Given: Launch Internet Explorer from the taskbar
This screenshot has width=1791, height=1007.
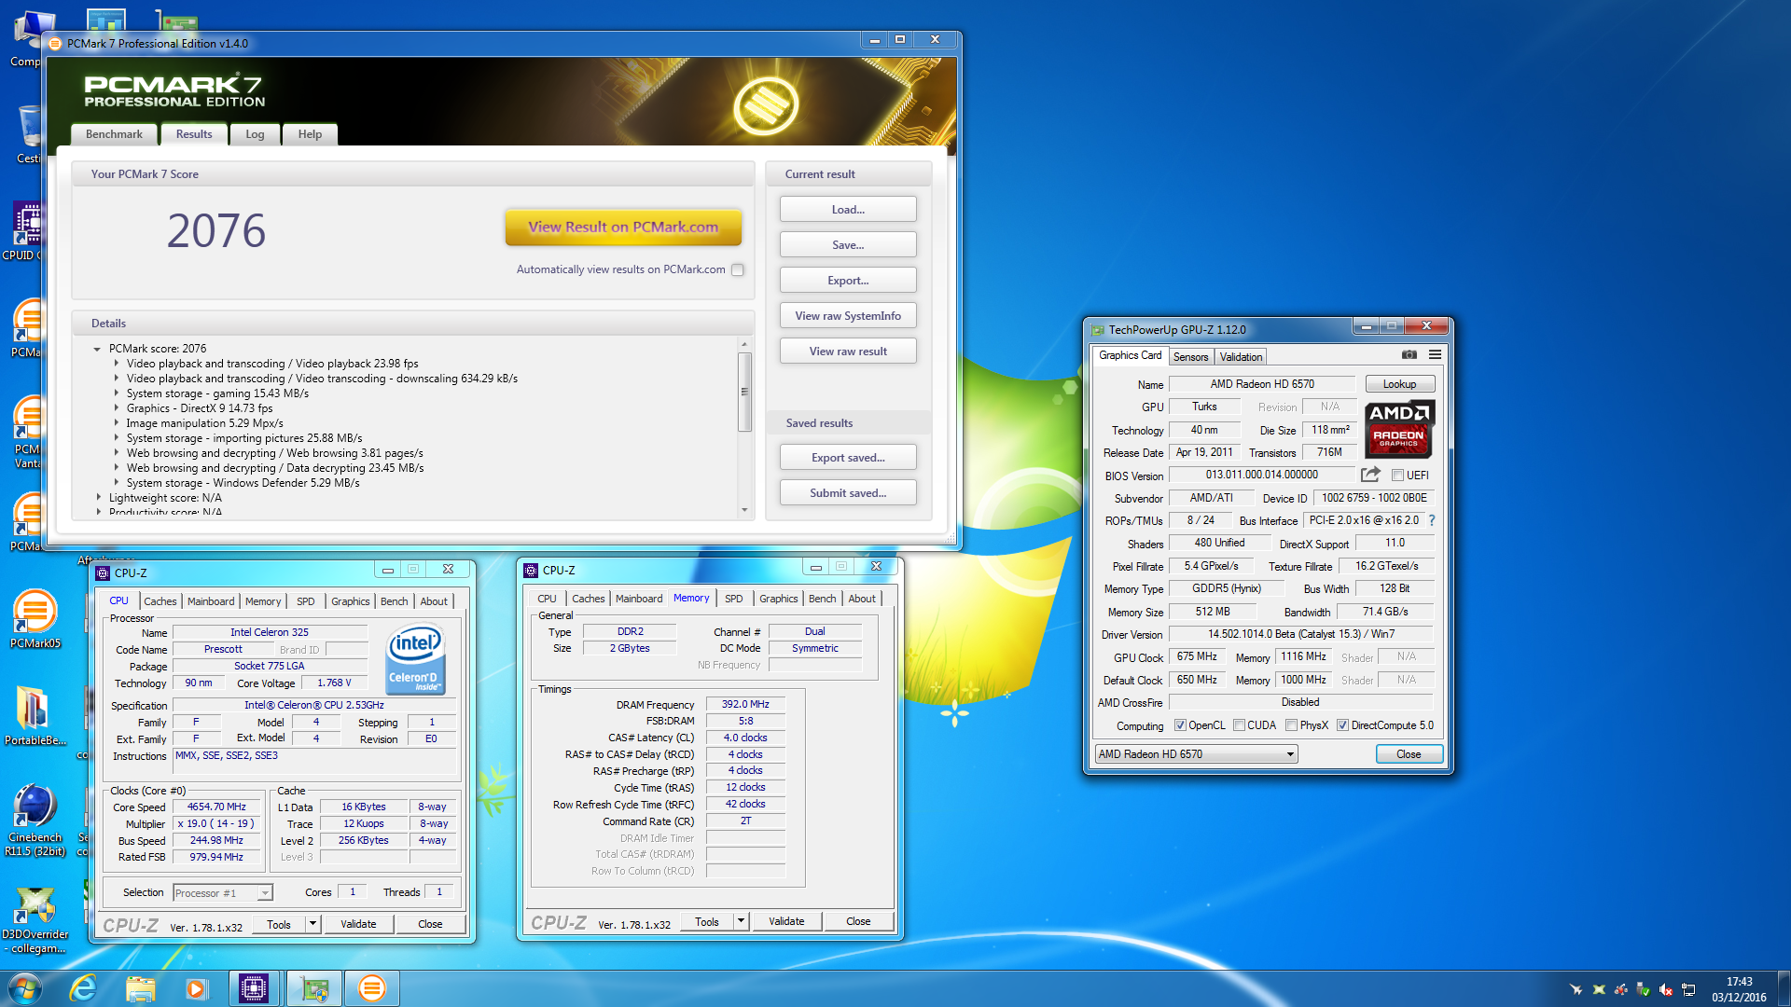Looking at the screenshot, I should point(83,988).
